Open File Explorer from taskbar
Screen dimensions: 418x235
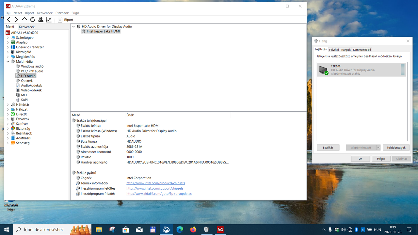(99, 229)
